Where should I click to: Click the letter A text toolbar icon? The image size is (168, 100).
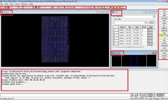107,7
